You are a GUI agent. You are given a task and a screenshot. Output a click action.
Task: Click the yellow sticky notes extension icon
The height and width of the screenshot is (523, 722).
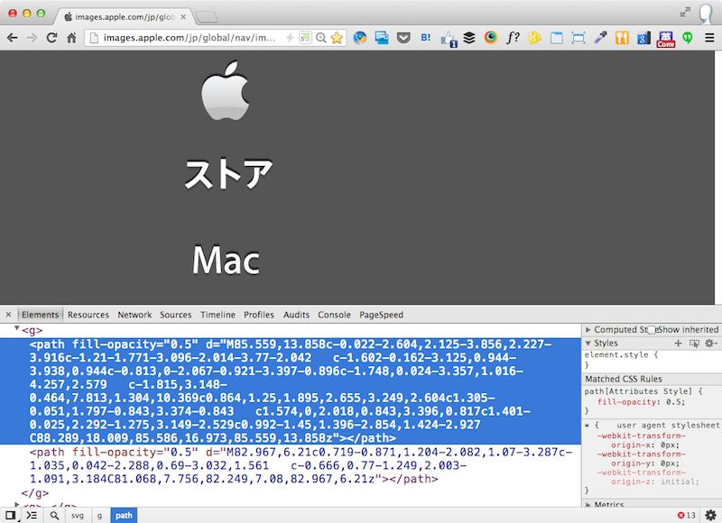tap(534, 38)
